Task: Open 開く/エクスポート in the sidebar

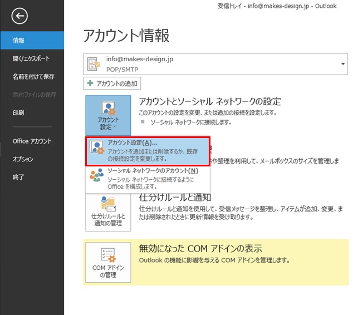Action: point(32,58)
